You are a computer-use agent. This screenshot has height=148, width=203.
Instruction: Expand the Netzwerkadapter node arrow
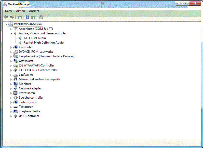pyautogui.click(x=11, y=89)
